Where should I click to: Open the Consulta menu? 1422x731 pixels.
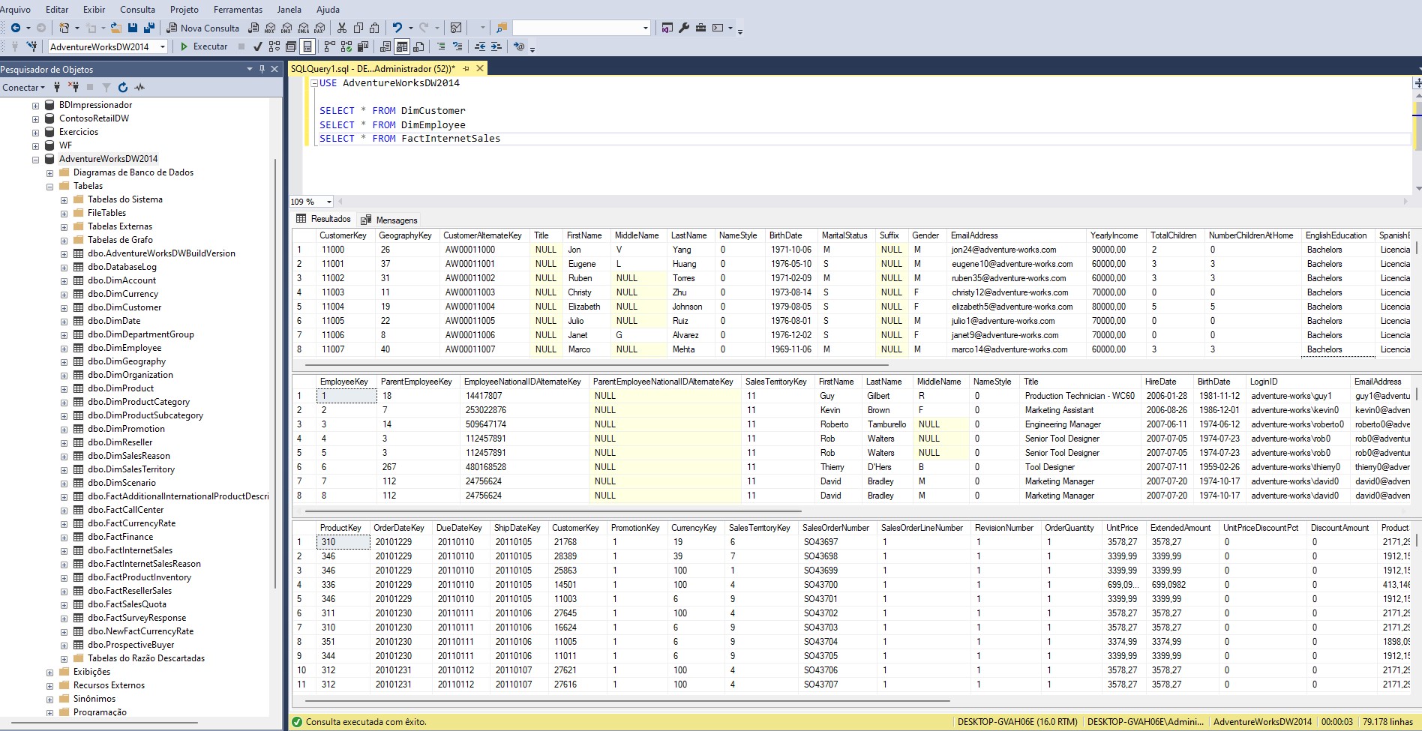[137, 9]
